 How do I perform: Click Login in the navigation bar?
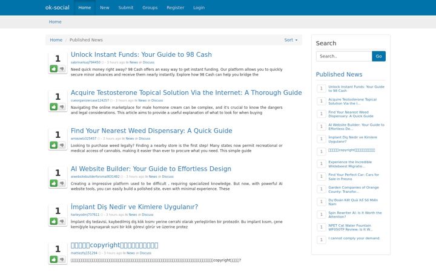tap(199, 7)
